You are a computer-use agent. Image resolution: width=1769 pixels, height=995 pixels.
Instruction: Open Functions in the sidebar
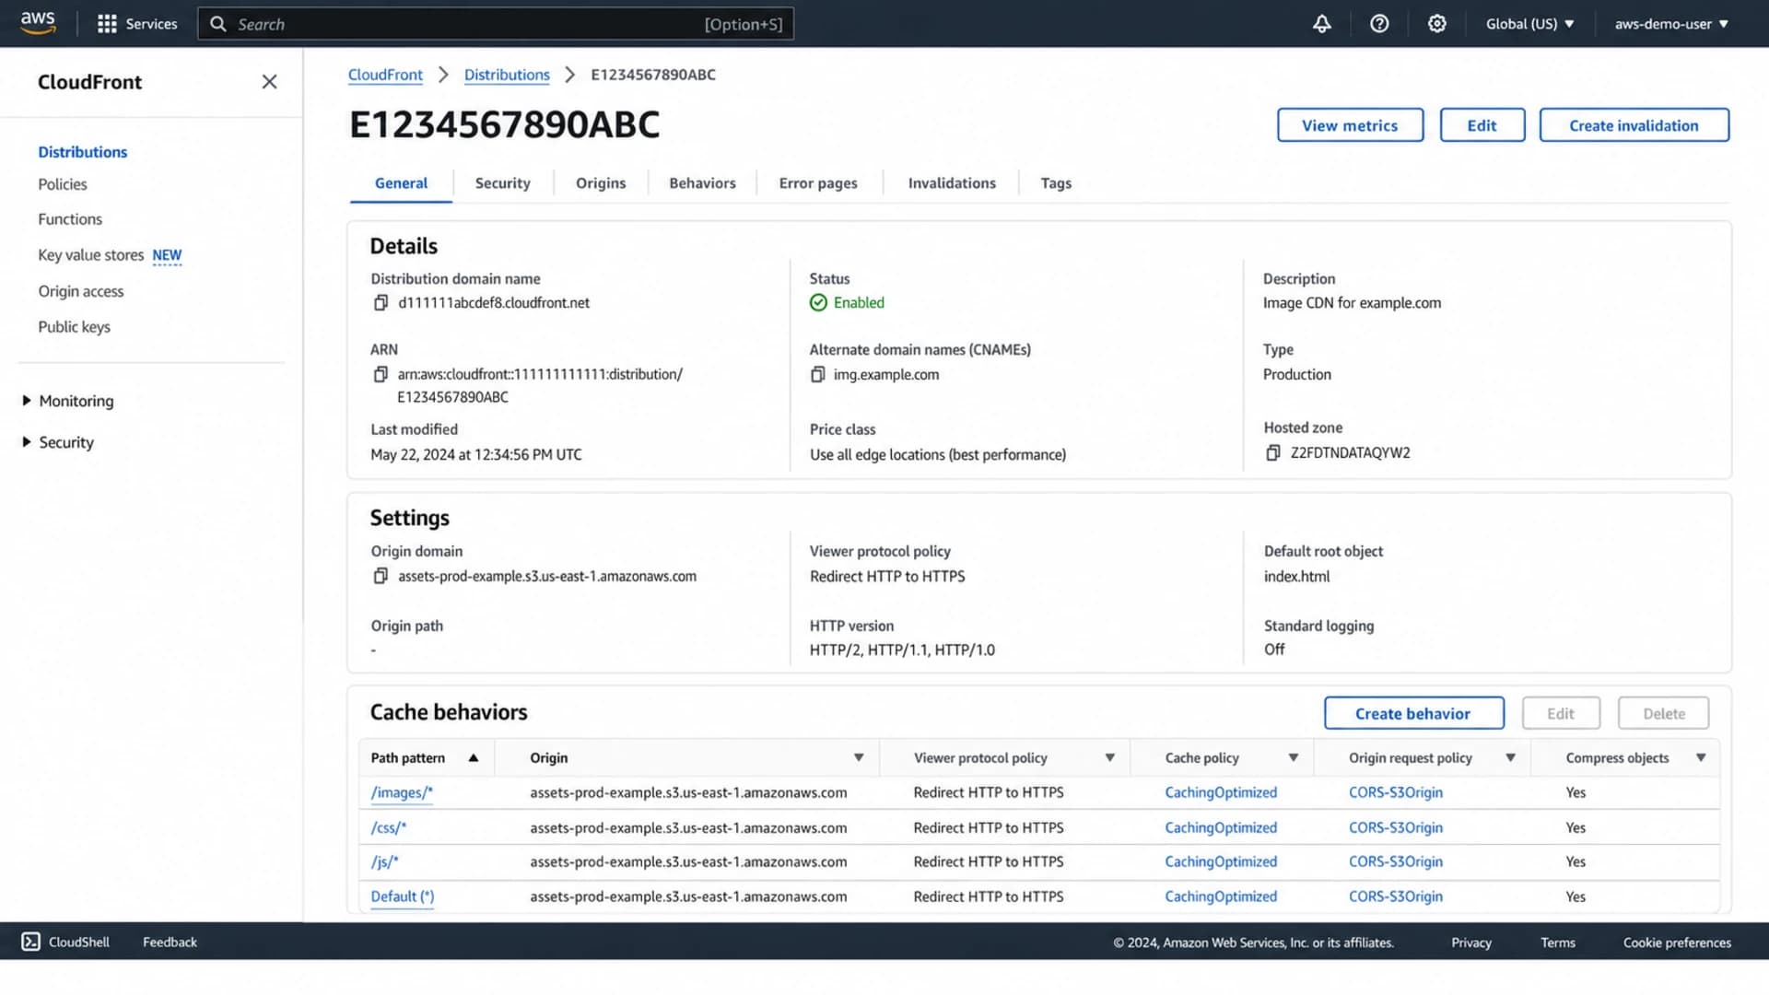coord(70,219)
